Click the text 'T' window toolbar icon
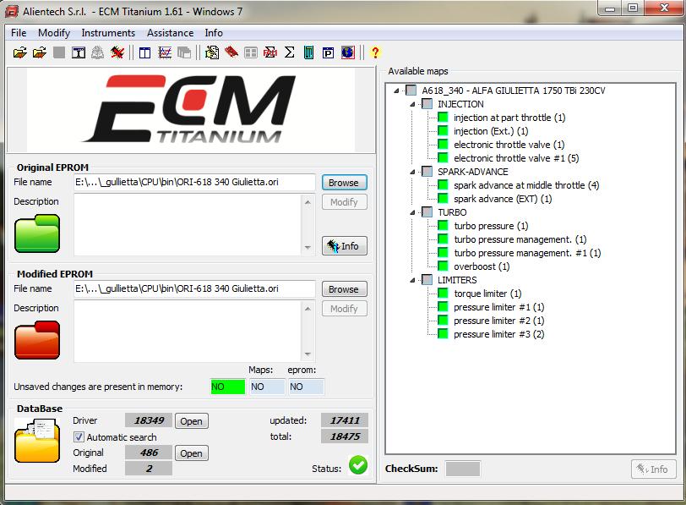Image resolution: width=686 pixels, height=505 pixels. point(79,53)
